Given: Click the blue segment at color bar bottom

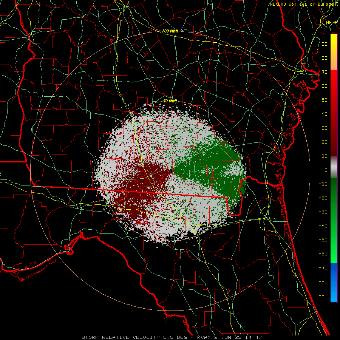Looking at the screenshot, I should pos(334,283).
